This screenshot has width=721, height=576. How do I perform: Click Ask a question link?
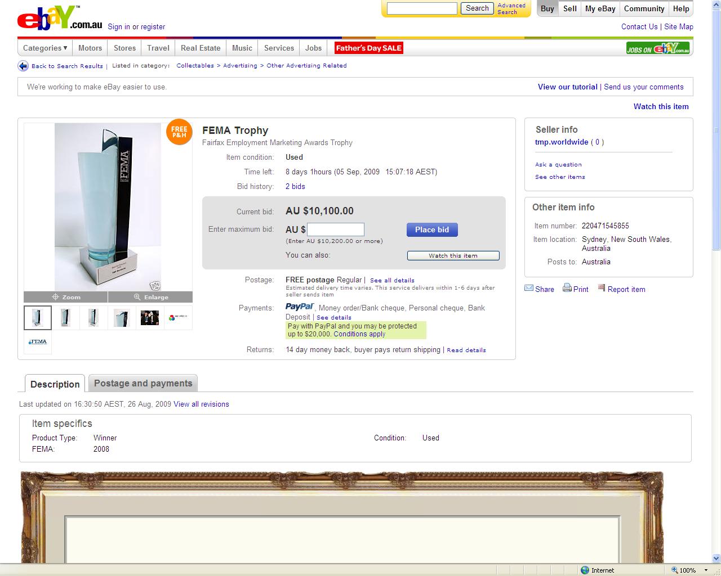click(x=558, y=164)
